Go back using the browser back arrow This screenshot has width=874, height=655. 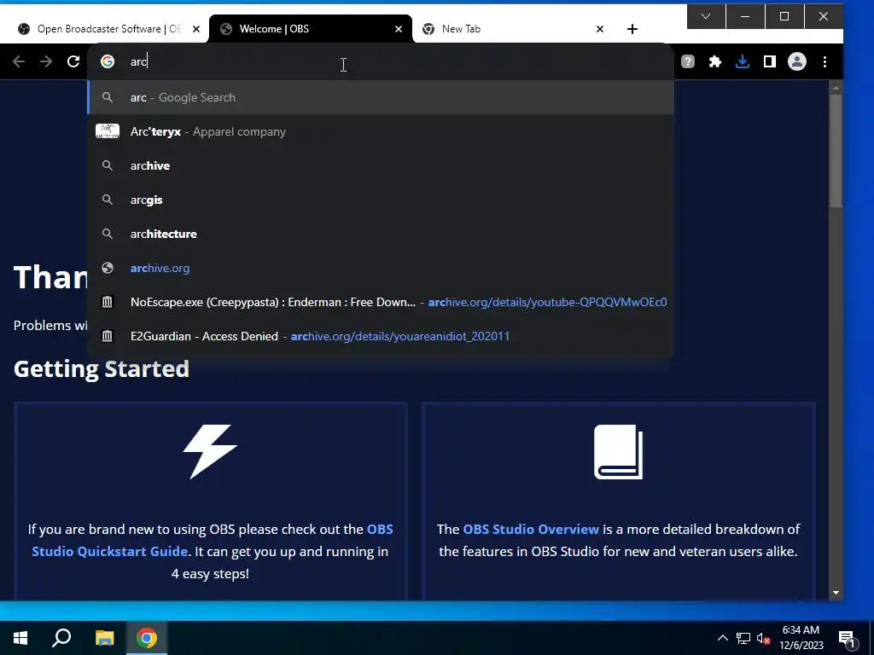(x=19, y=61)
